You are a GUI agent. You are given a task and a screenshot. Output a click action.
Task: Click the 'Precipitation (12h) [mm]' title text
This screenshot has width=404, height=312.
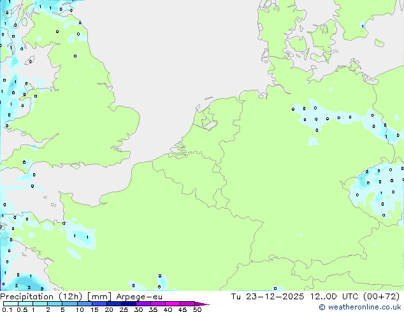coord(55,297)
